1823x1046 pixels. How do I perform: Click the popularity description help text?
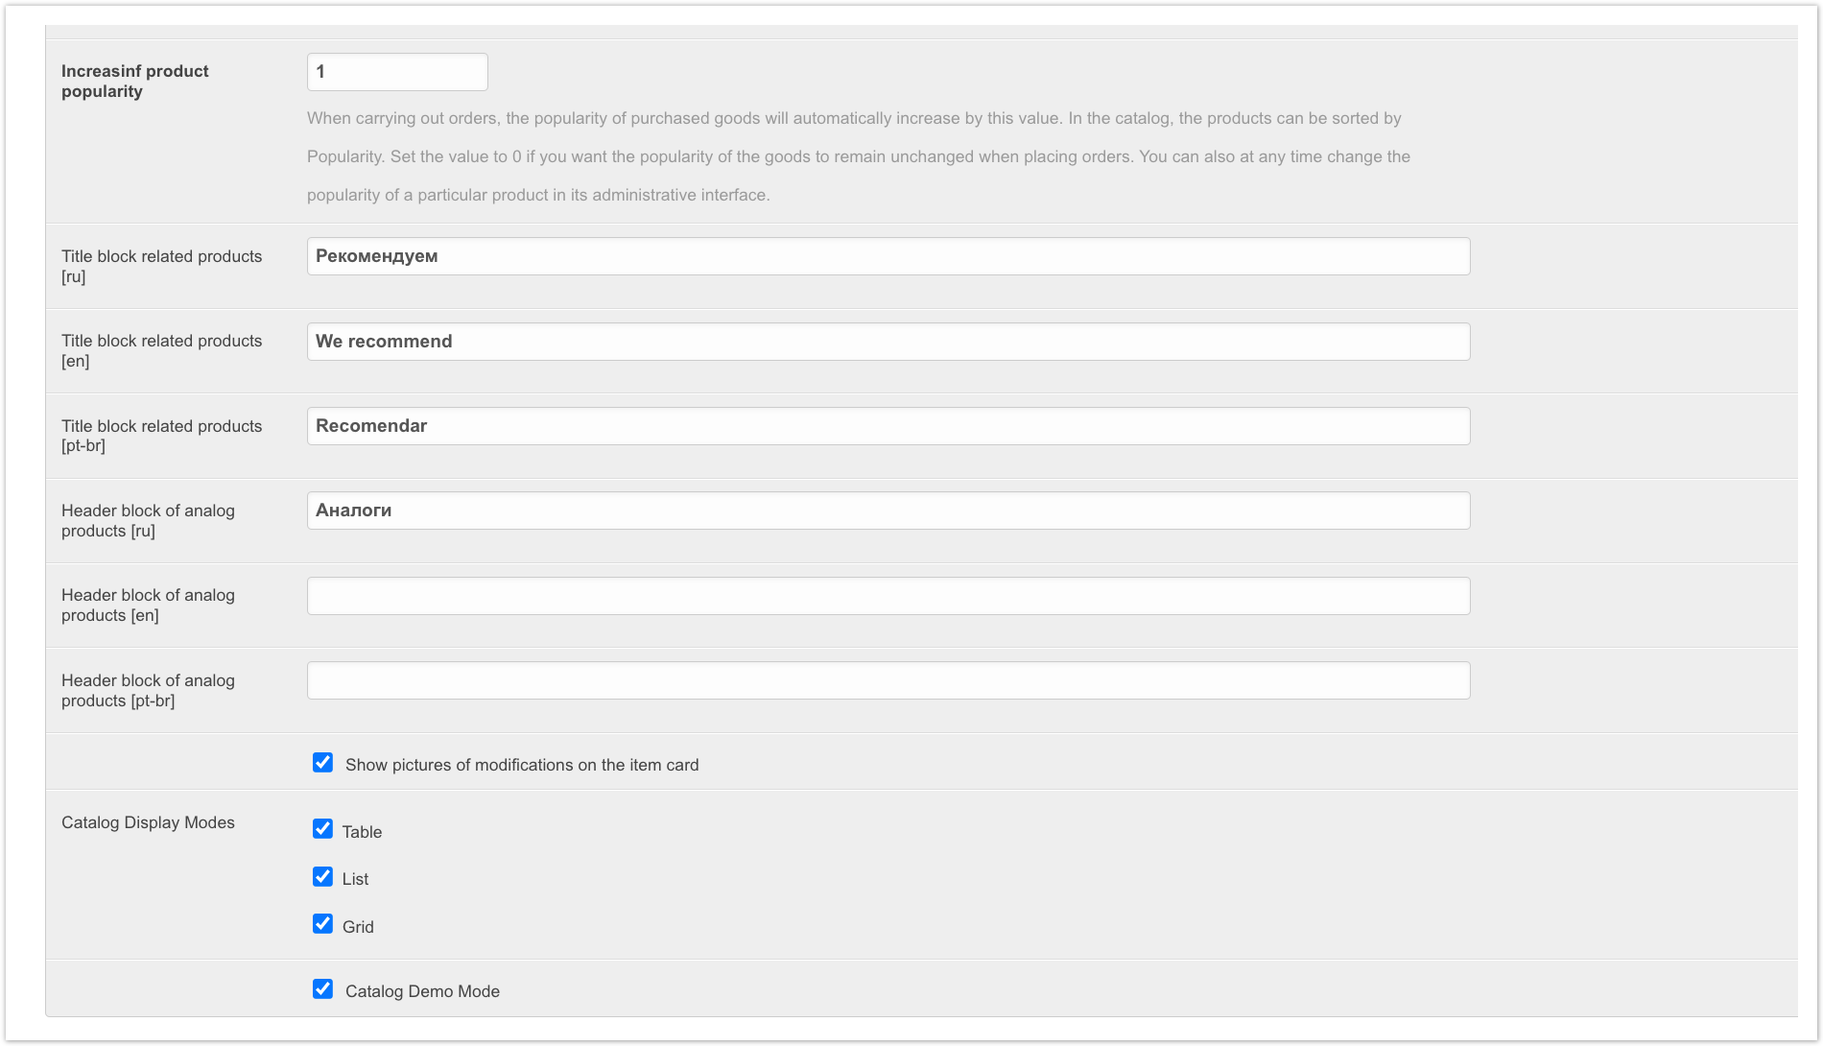[859, 156]
